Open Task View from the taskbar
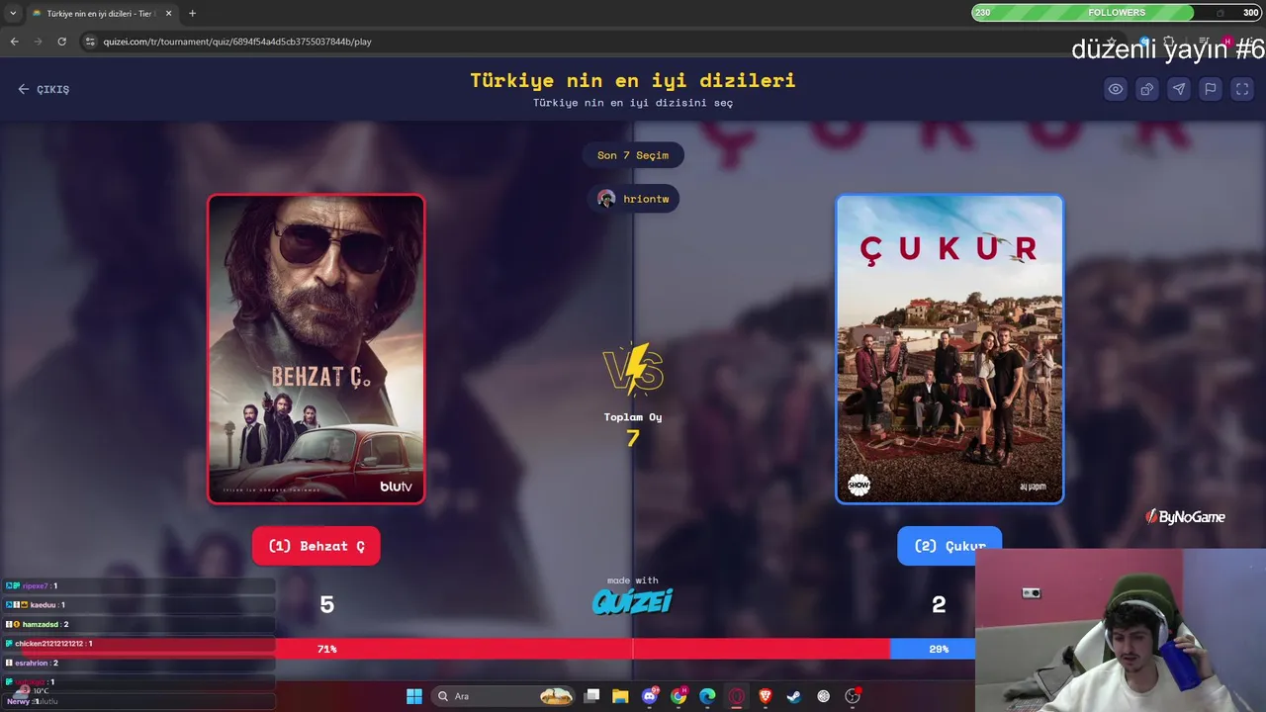Screen dimensions: 1266x712 (591, 696)
